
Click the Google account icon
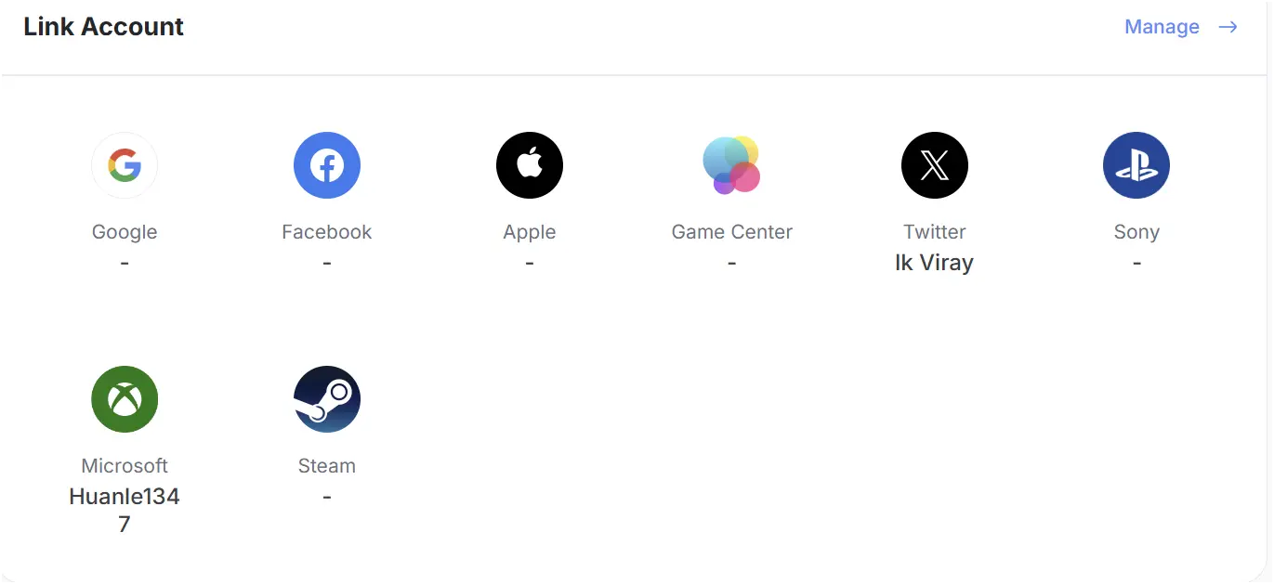click(x=125, y=165)
